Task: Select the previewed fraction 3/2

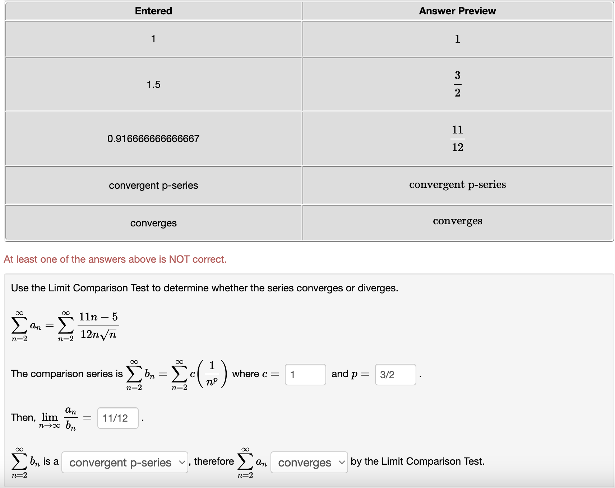Action: click(457, 84)
